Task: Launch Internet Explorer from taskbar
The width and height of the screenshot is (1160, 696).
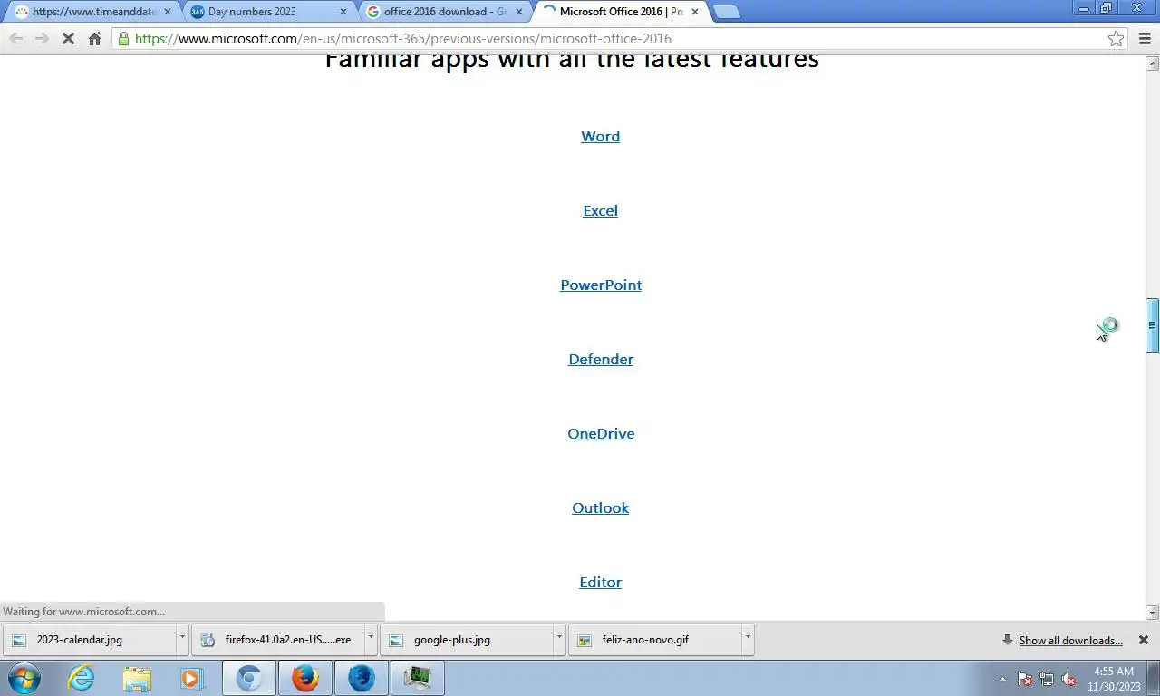Action: pyautogui.click(x=82, y=678)
